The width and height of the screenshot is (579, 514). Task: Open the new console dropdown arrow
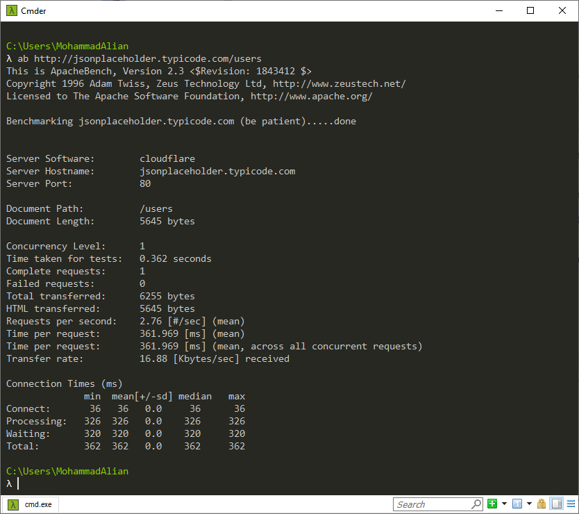pyautogui.click(x=503, y=504)
